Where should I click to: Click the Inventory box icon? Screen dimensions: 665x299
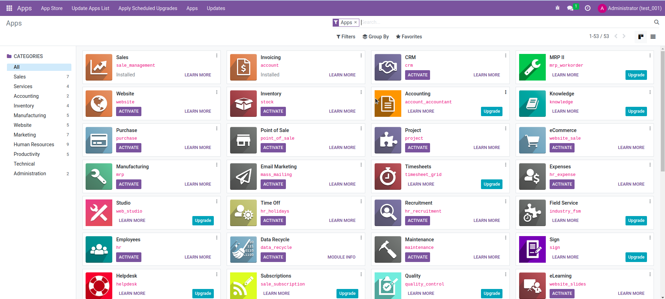click(x=243, y=103)
